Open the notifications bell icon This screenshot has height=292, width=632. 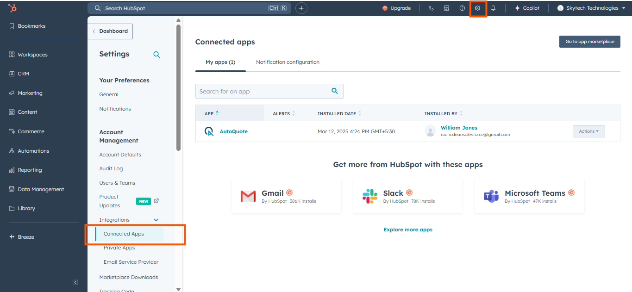click(493, 8)
